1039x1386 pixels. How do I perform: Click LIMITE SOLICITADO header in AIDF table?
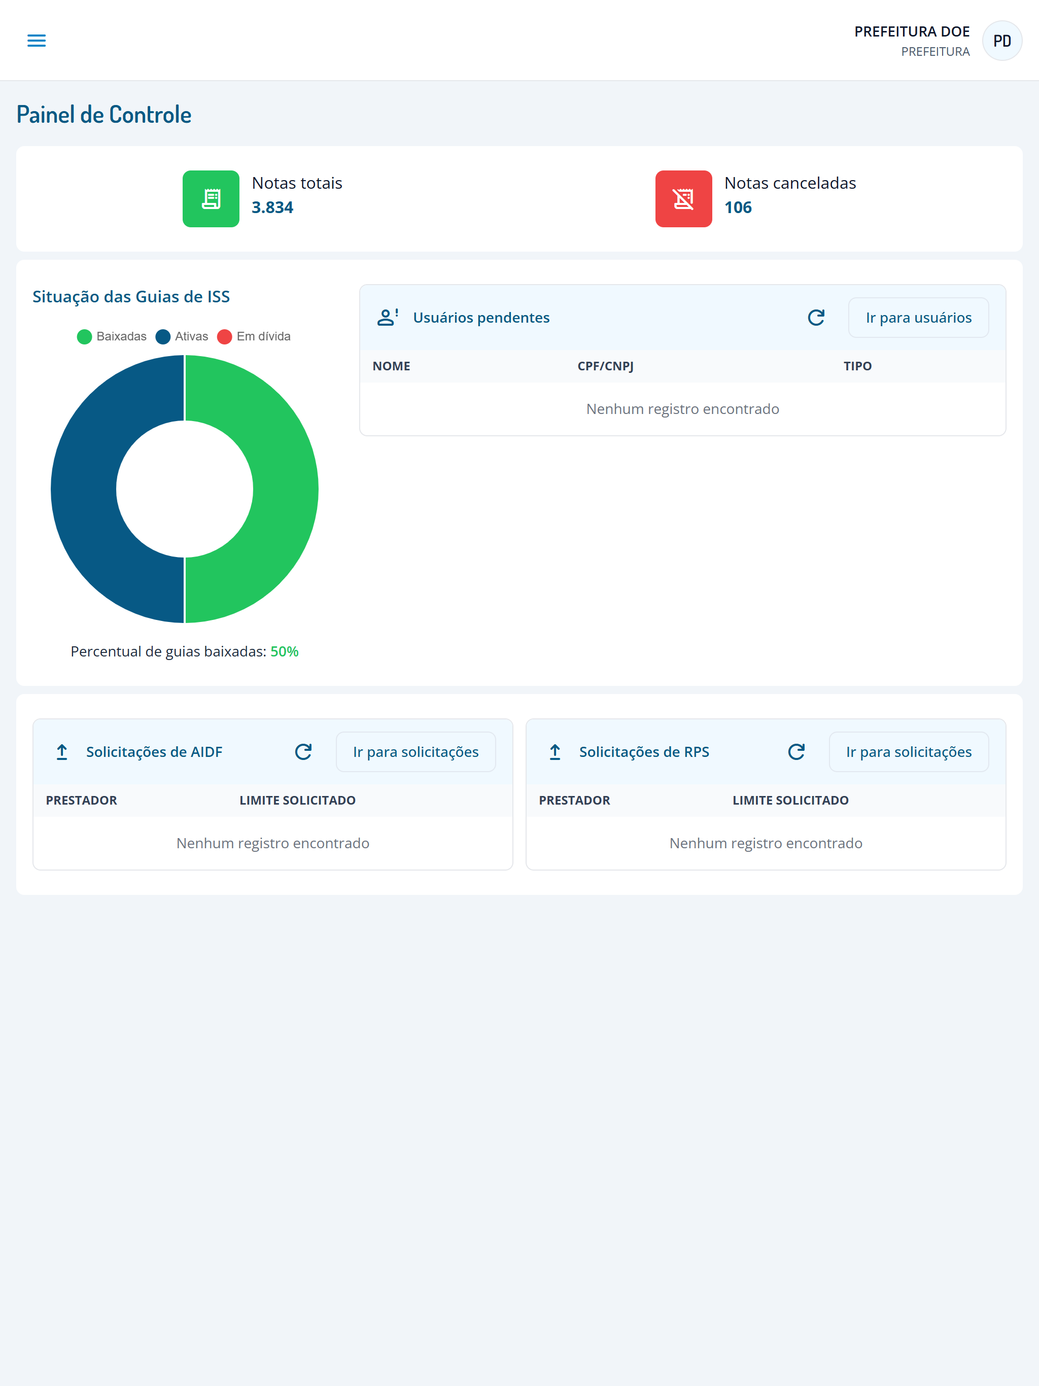coord(297,800)
